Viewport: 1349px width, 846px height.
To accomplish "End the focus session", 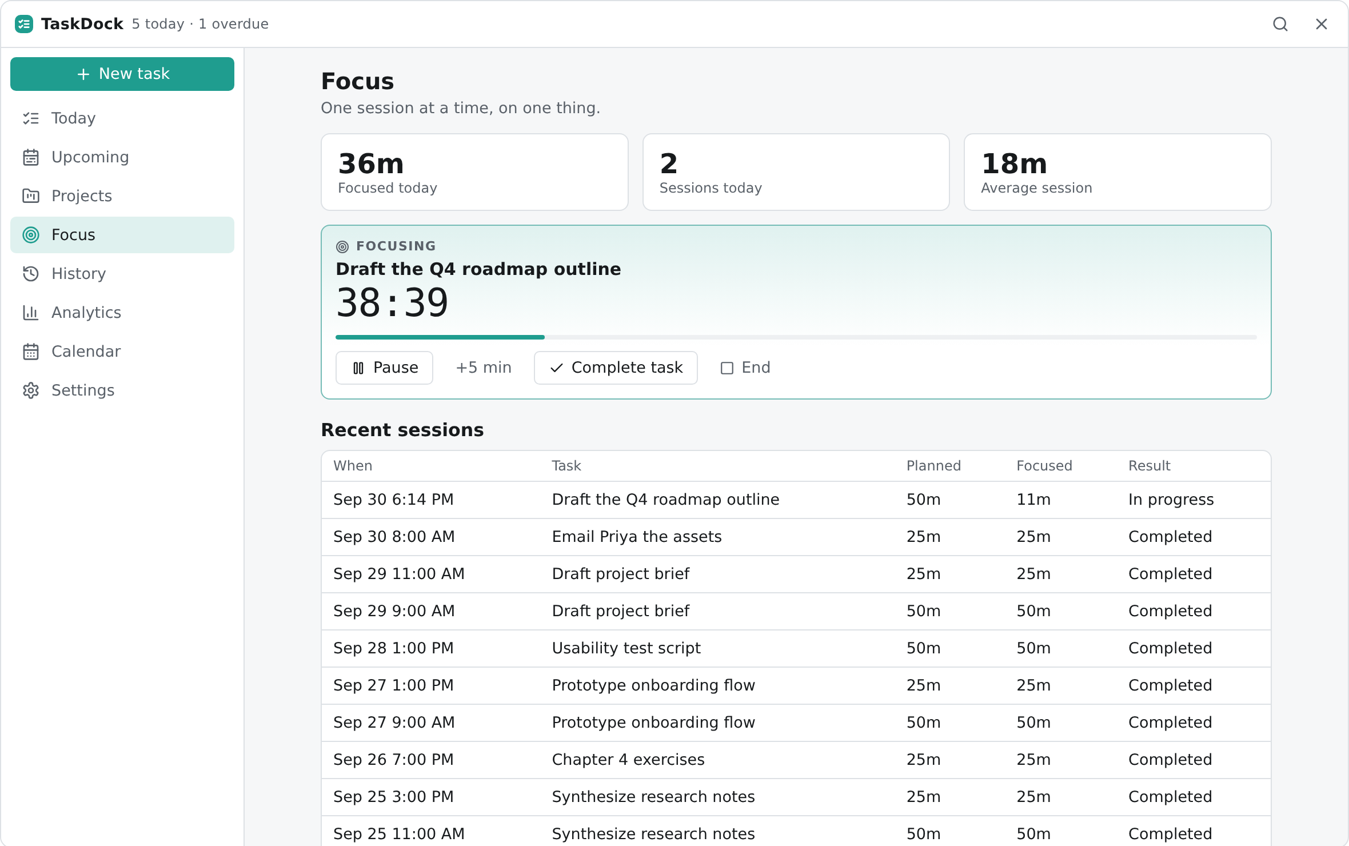I will 745,368.
